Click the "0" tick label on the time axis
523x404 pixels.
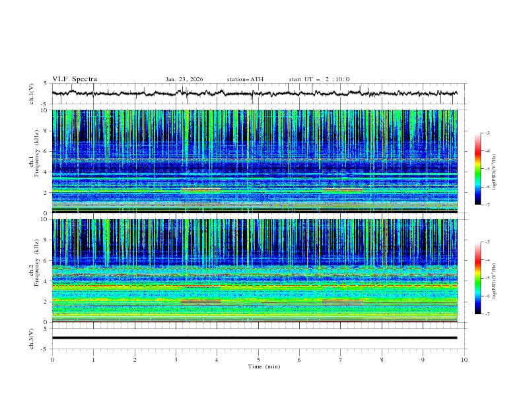click(x=52, y=360)
